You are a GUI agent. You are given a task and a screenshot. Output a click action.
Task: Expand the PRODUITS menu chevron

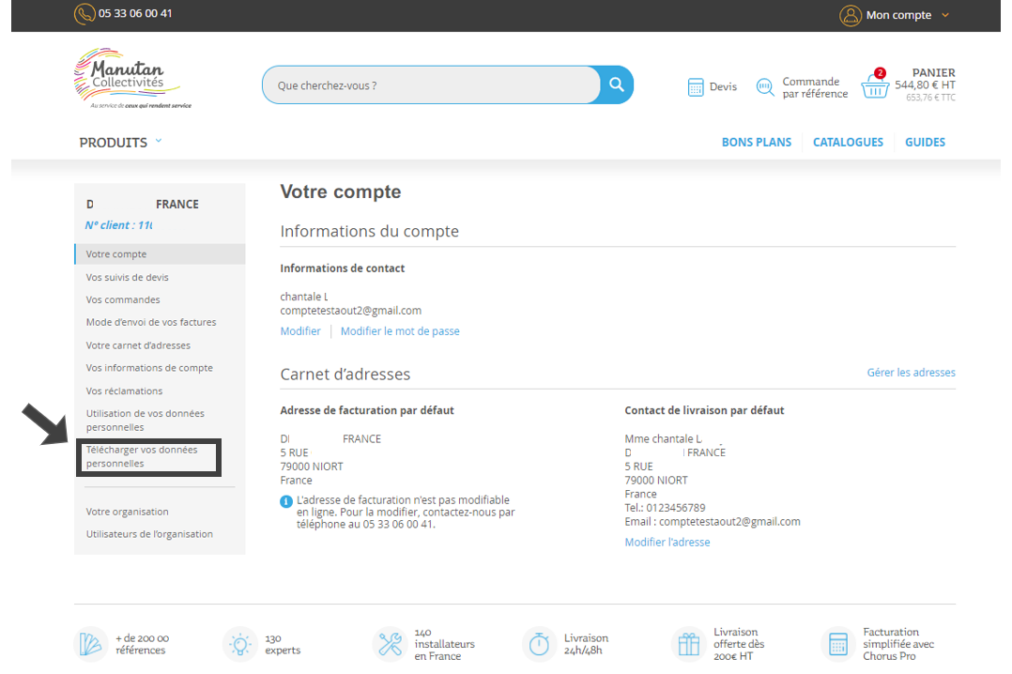pyautogui.click(x=159, y=141)
